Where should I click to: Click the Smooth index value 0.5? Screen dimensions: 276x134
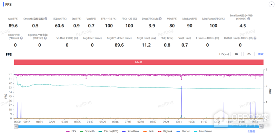35,26
